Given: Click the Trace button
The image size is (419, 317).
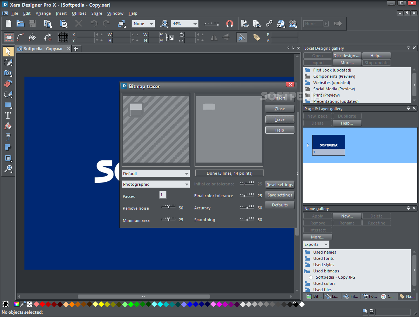Looking at the screenshot, I should tap(280, 119).
